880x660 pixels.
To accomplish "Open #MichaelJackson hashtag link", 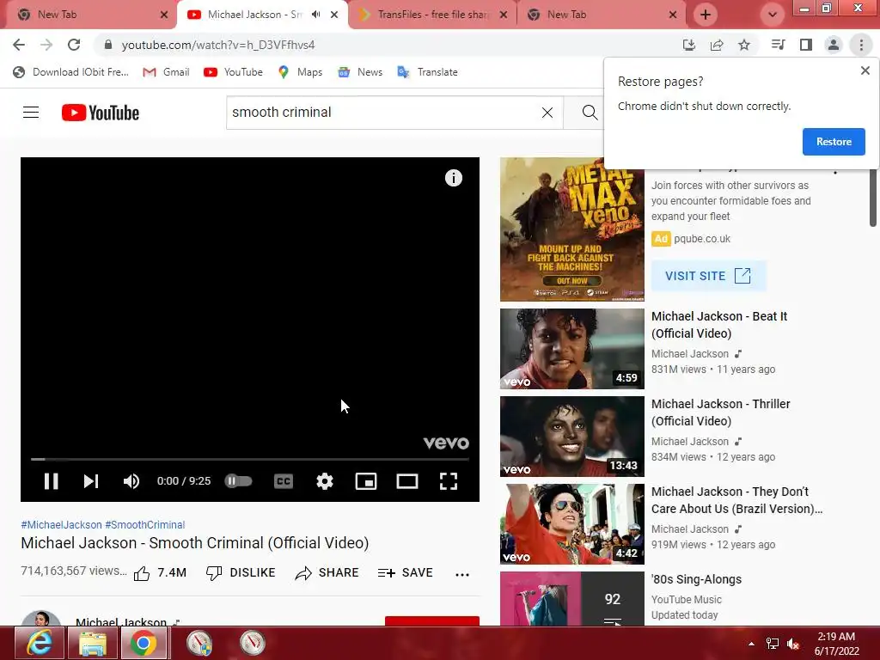I will click(x=62, y=525).
